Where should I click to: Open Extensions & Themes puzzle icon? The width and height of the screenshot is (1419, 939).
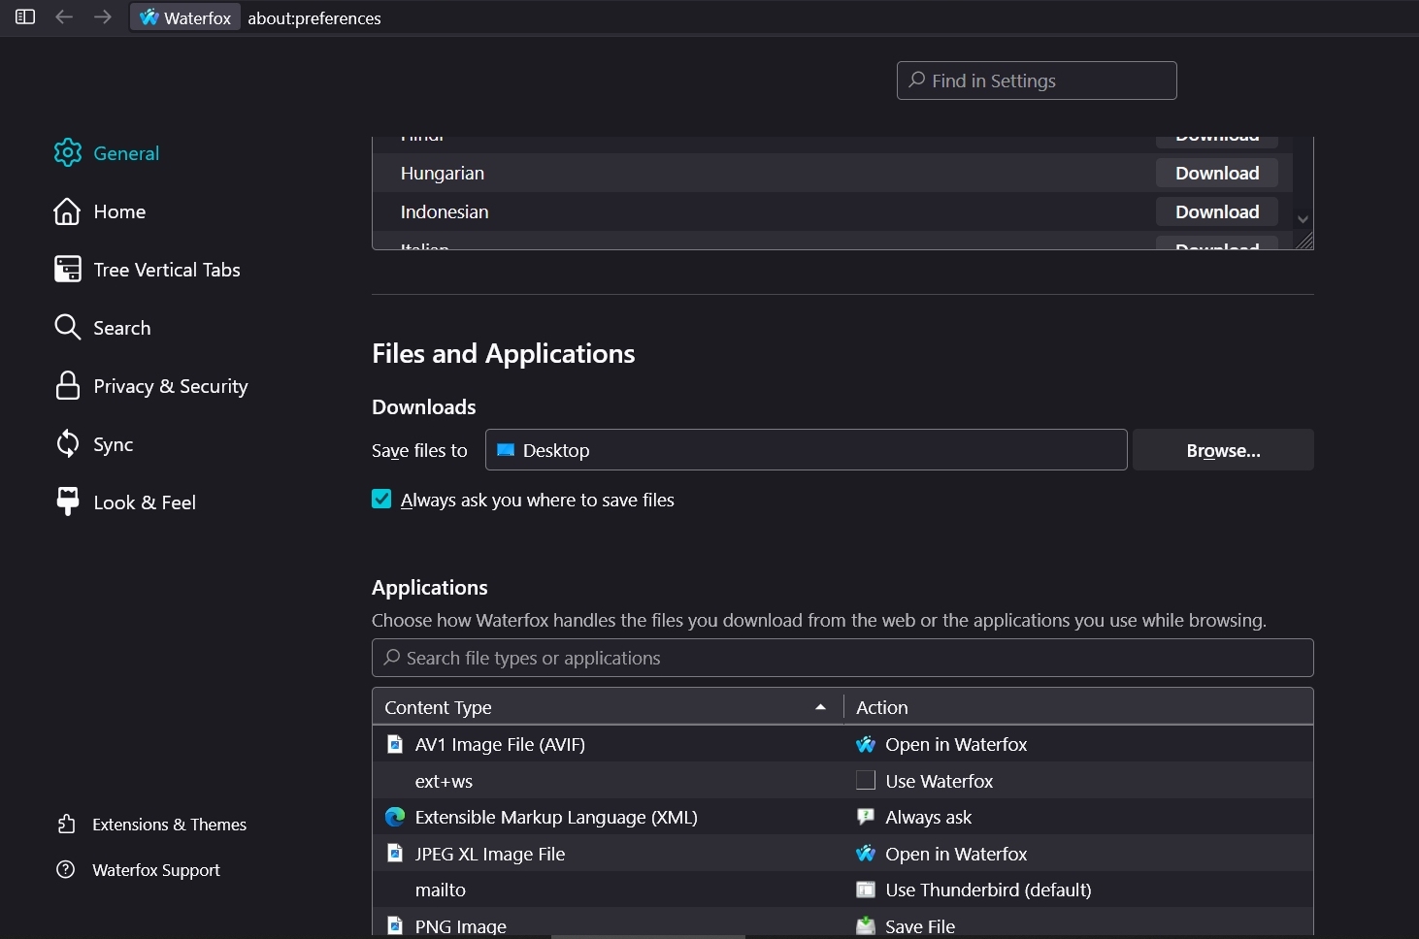coord(66,825)
